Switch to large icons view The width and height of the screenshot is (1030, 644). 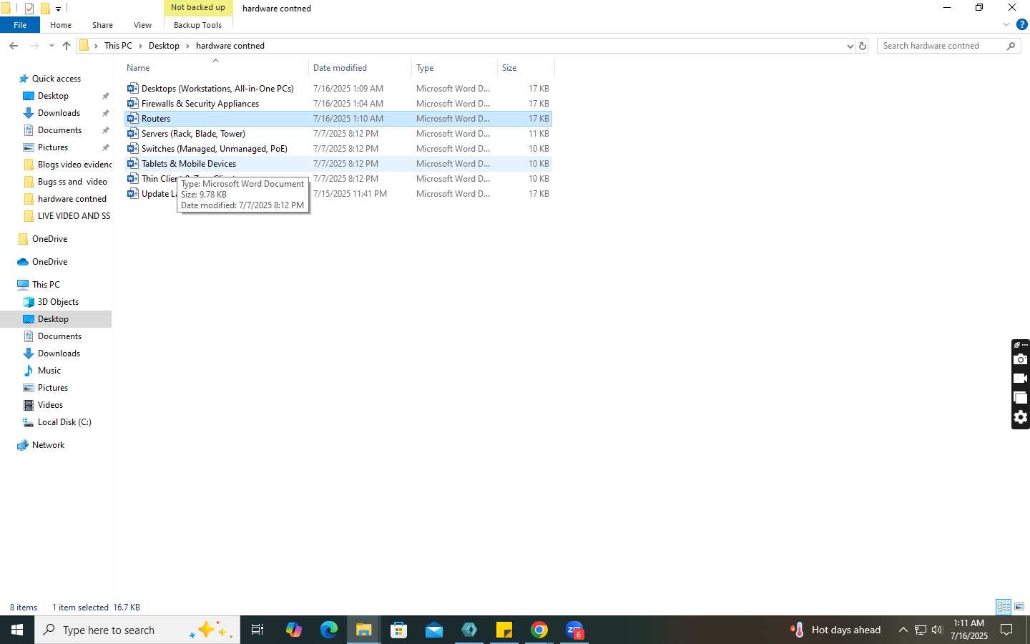pos(1019,607)
